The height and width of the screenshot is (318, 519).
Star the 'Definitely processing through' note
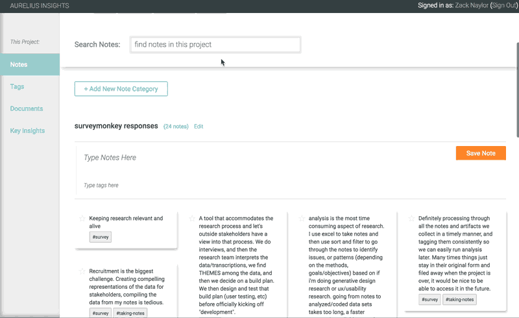click(412, 219)
